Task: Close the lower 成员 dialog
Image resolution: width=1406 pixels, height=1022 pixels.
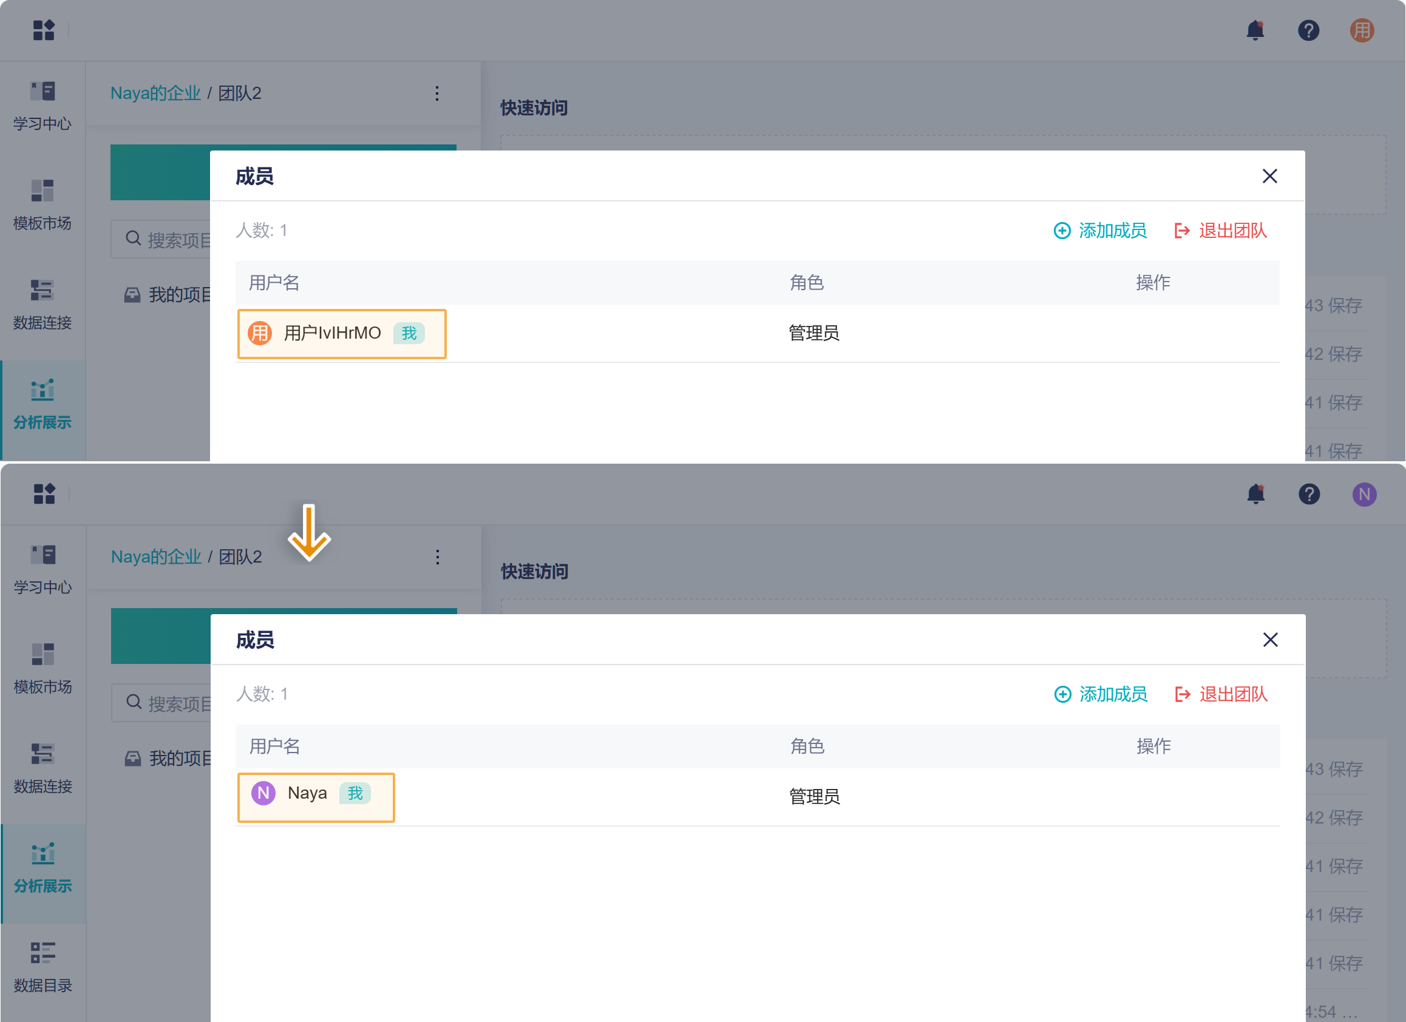Action: click(1270, 640)
